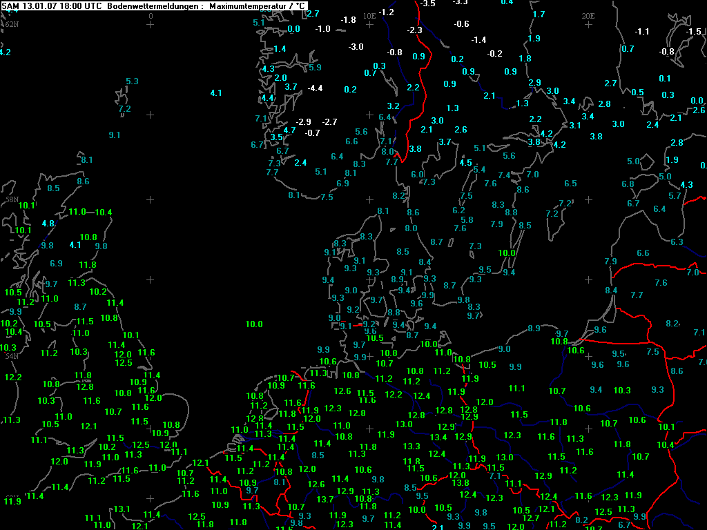707x530 pixels.
Task: Select the -2.3 temperature reading
Action: pyautogui.click(x=415, y=30)
